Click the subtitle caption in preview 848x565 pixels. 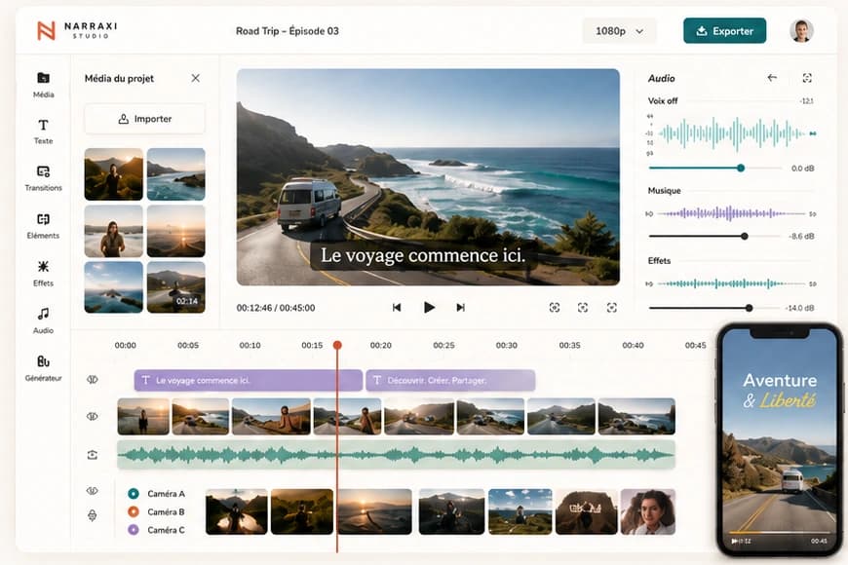(x=423, y=255)
